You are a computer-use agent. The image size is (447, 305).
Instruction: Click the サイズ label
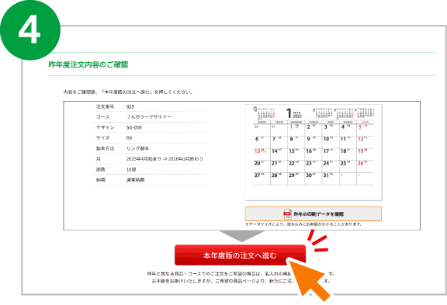tap(102, 138)
